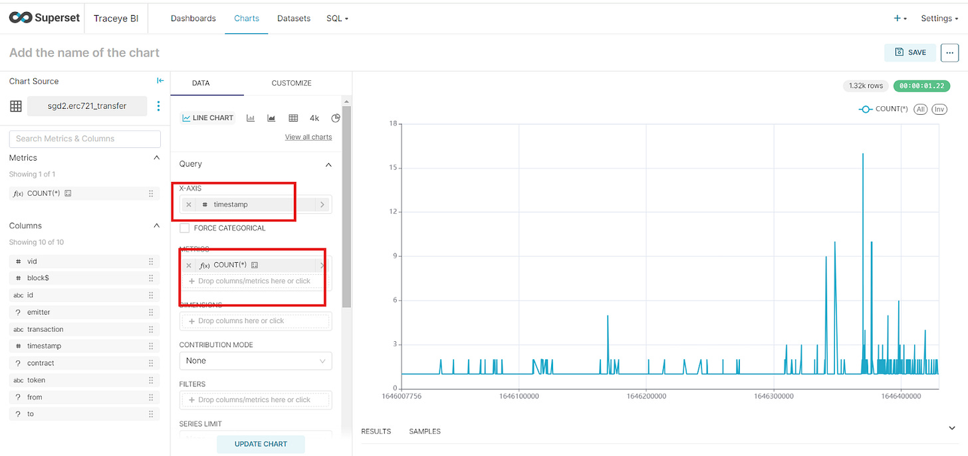This screenshot has width=968, height=456.
Task: Click the Search Metrics & Columns field
Action: tap(84, 139)
